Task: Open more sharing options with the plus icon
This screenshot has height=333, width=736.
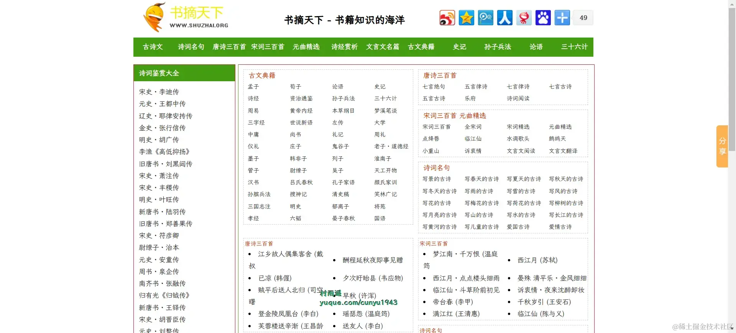Action: point(562,18)
